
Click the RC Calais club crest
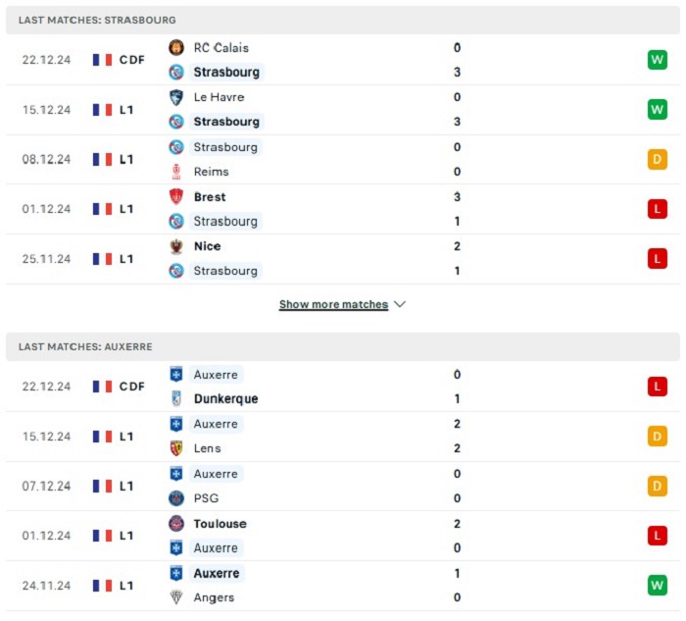coord(176,47)
